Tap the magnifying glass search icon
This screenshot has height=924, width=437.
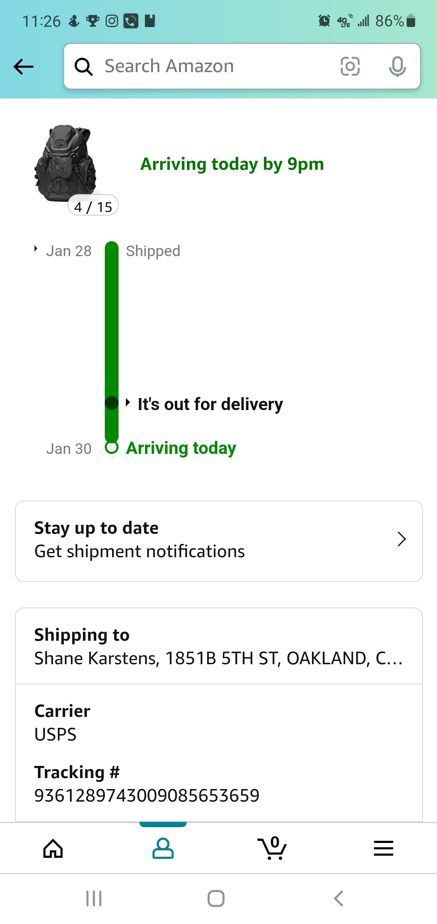84,66
